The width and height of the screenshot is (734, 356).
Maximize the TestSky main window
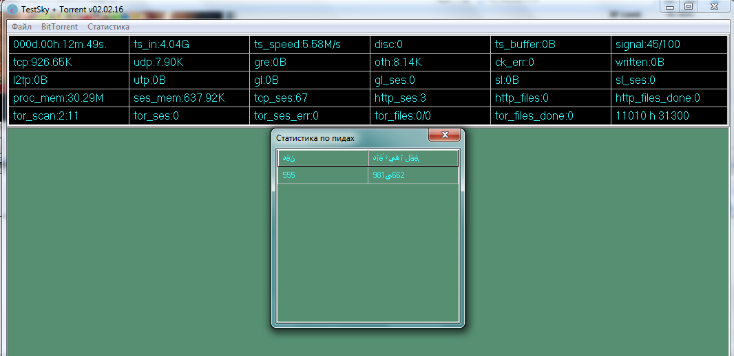pos(687,6)
